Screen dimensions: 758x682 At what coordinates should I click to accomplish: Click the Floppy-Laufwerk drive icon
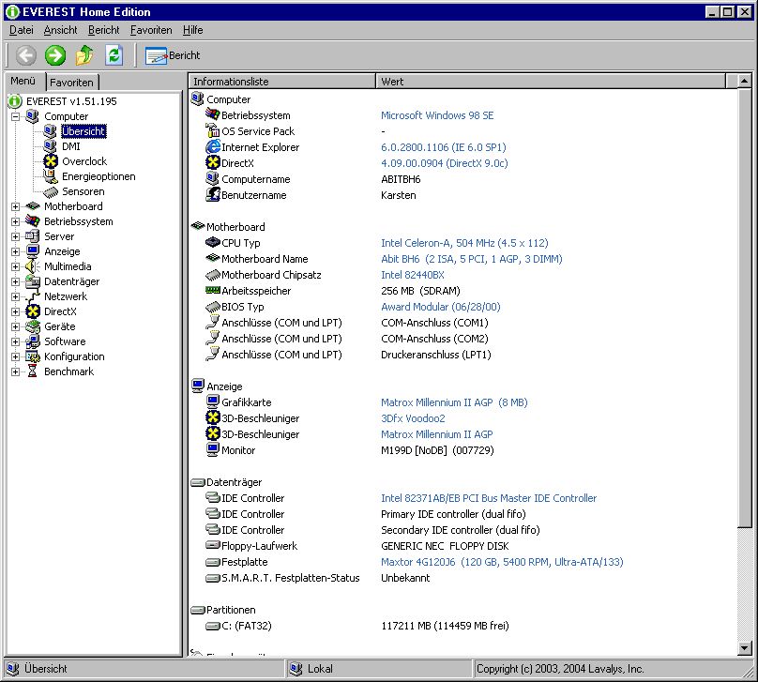(x=213, y=545)
